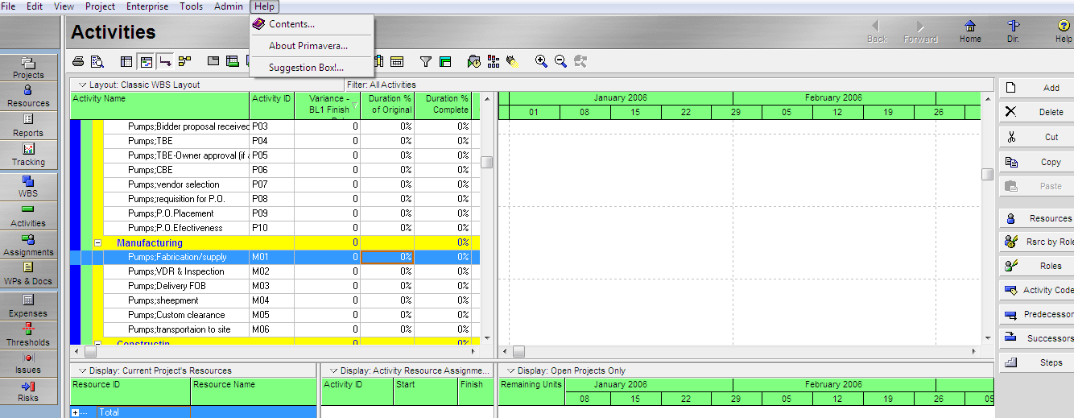The image size is (1074, 418).
Task: Click the Print icon in the toolbar
Action: click(78, 61)
